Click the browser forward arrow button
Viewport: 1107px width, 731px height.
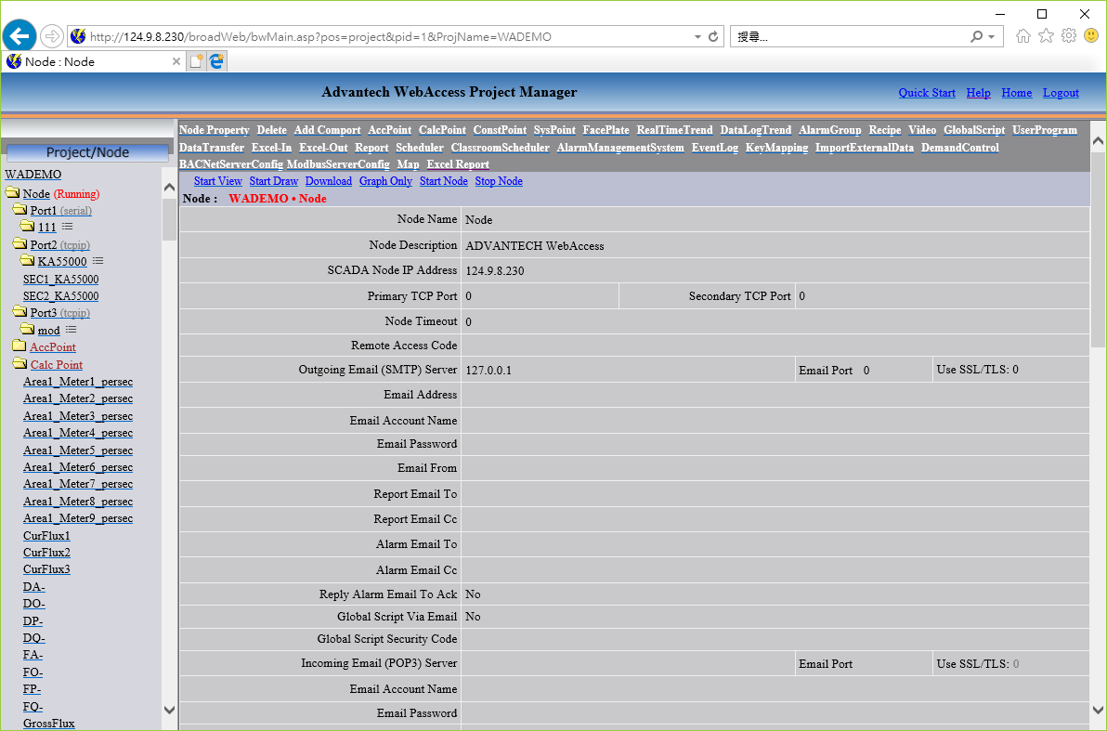[x=51, y=36]
